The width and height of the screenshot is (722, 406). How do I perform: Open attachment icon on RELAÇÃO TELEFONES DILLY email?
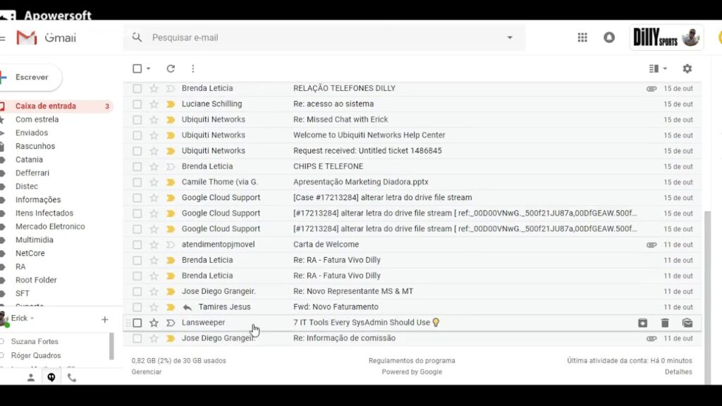tap(651, 88)
